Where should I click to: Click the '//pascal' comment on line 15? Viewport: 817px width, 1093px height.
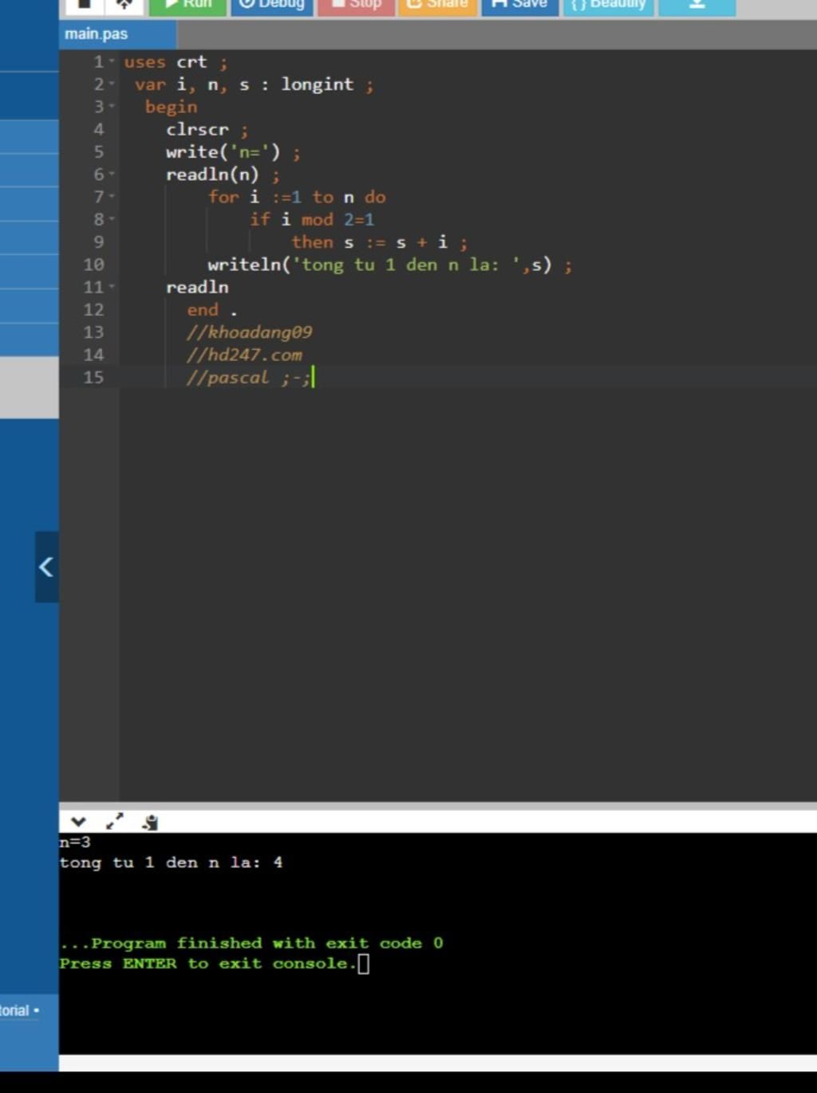tap(248, 377)
